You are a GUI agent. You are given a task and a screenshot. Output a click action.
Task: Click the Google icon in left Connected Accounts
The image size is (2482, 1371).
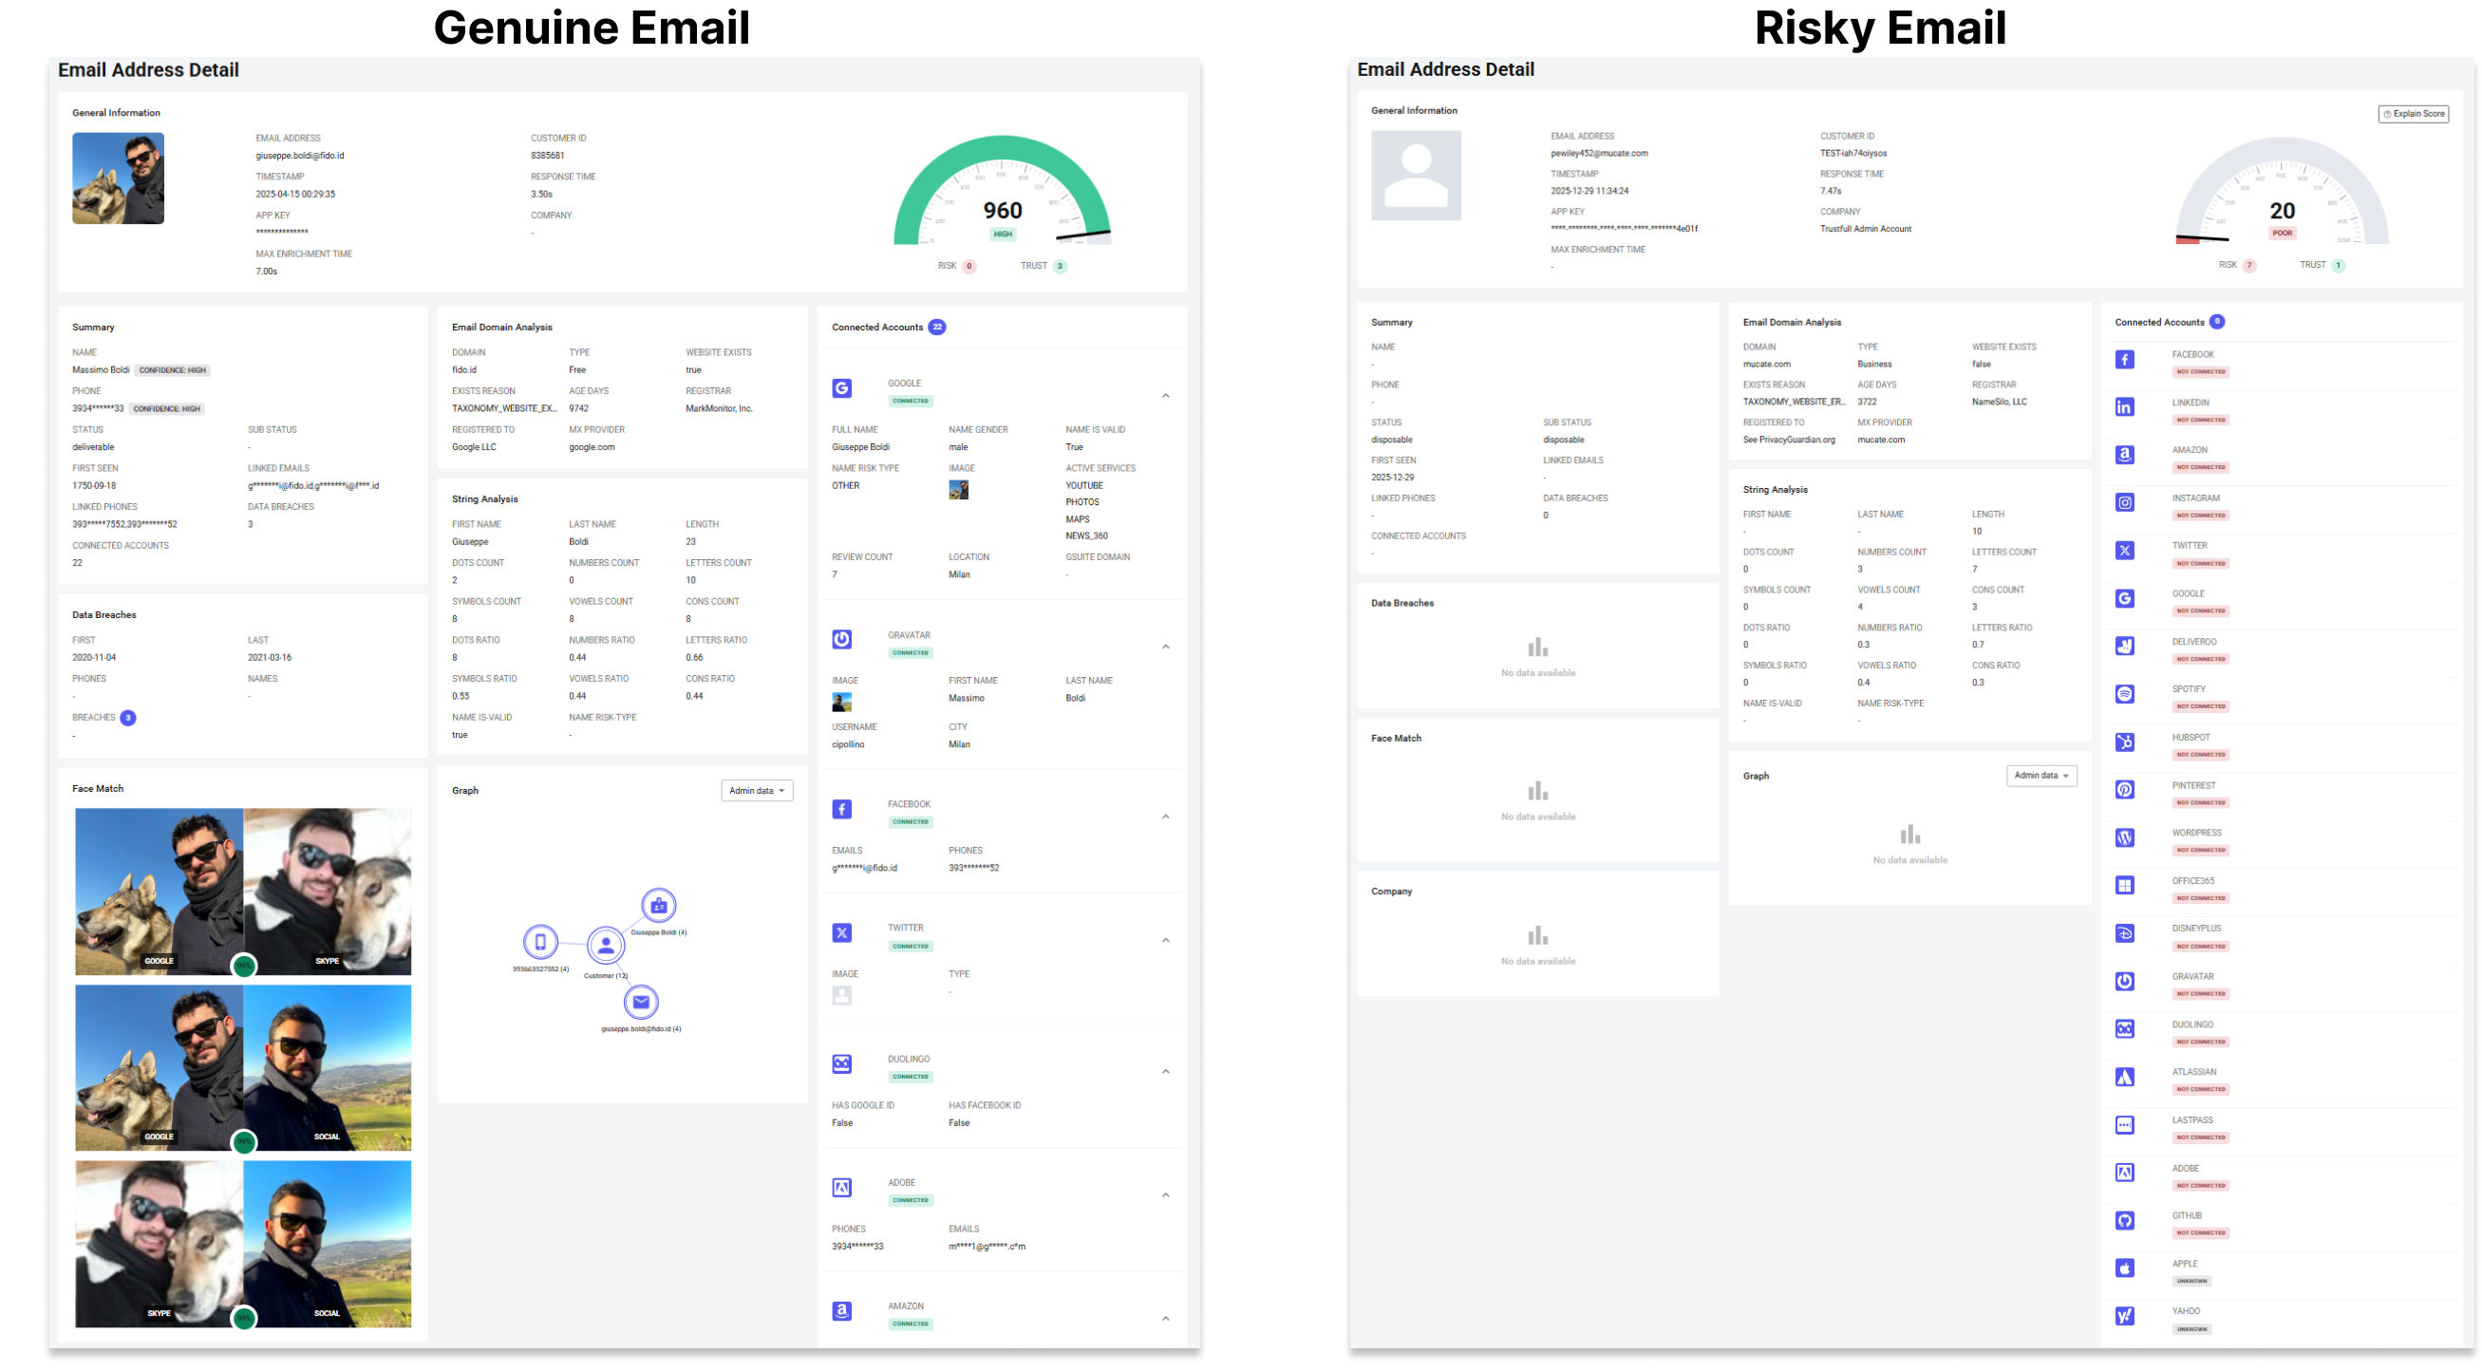click(x=841, y=388)
